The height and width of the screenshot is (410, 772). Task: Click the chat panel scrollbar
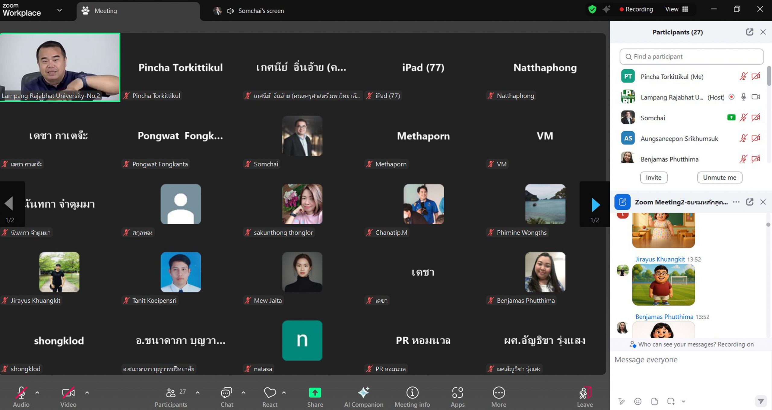[x=768, y=225]
